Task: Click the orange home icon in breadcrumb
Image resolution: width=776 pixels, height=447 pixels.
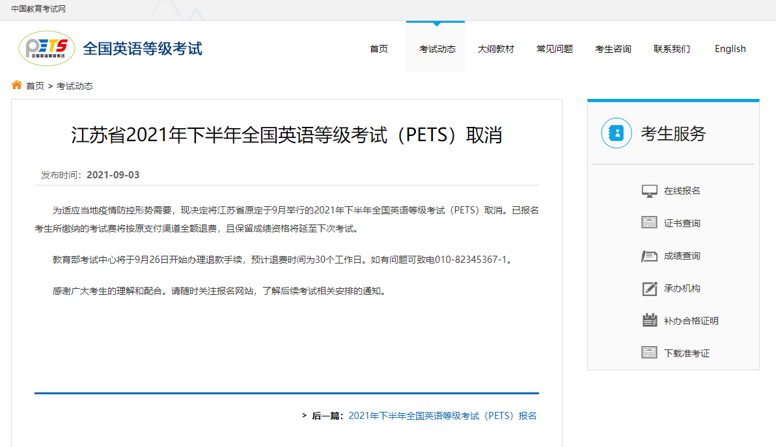Action: click(x=17, y=85)
